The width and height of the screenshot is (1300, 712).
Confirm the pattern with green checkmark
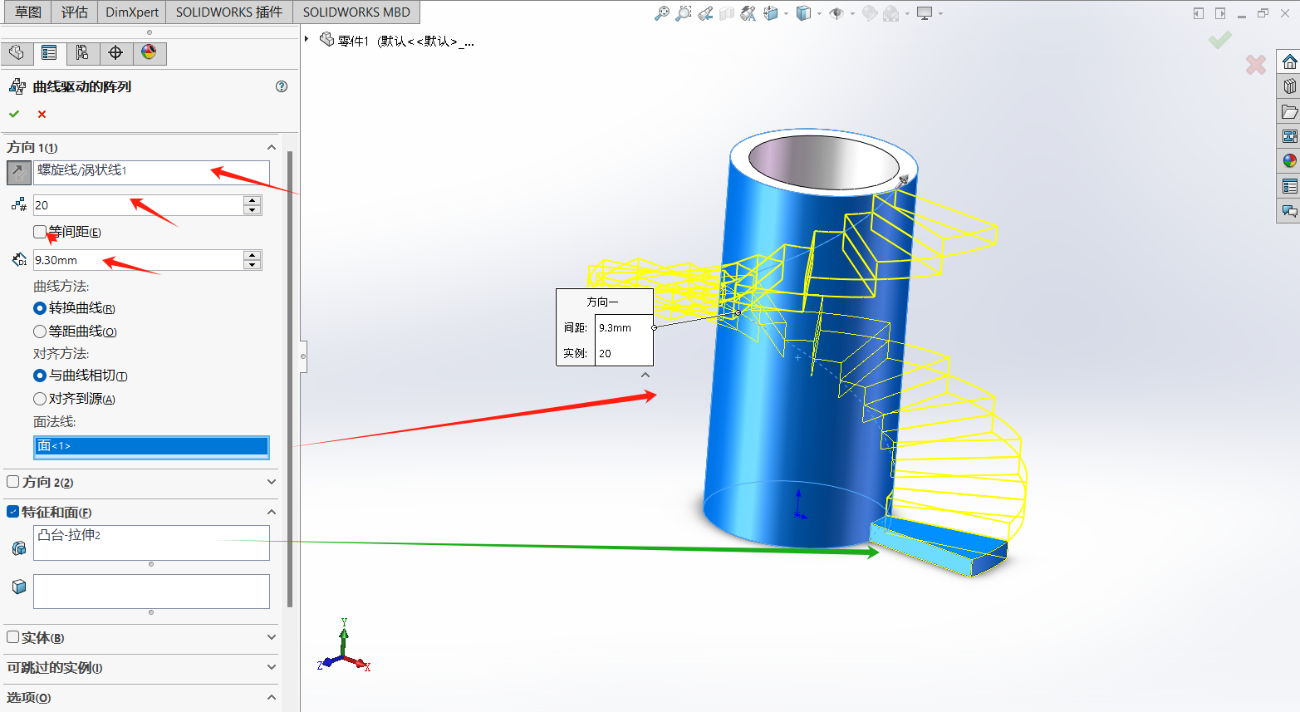point(14,114)
